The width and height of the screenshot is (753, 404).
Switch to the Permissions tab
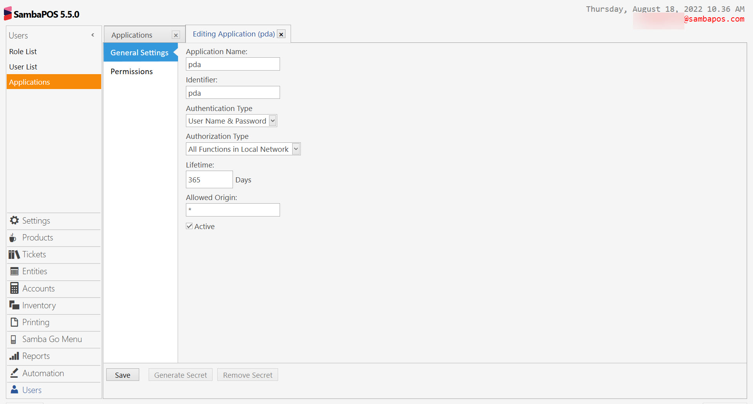point(131,71)
